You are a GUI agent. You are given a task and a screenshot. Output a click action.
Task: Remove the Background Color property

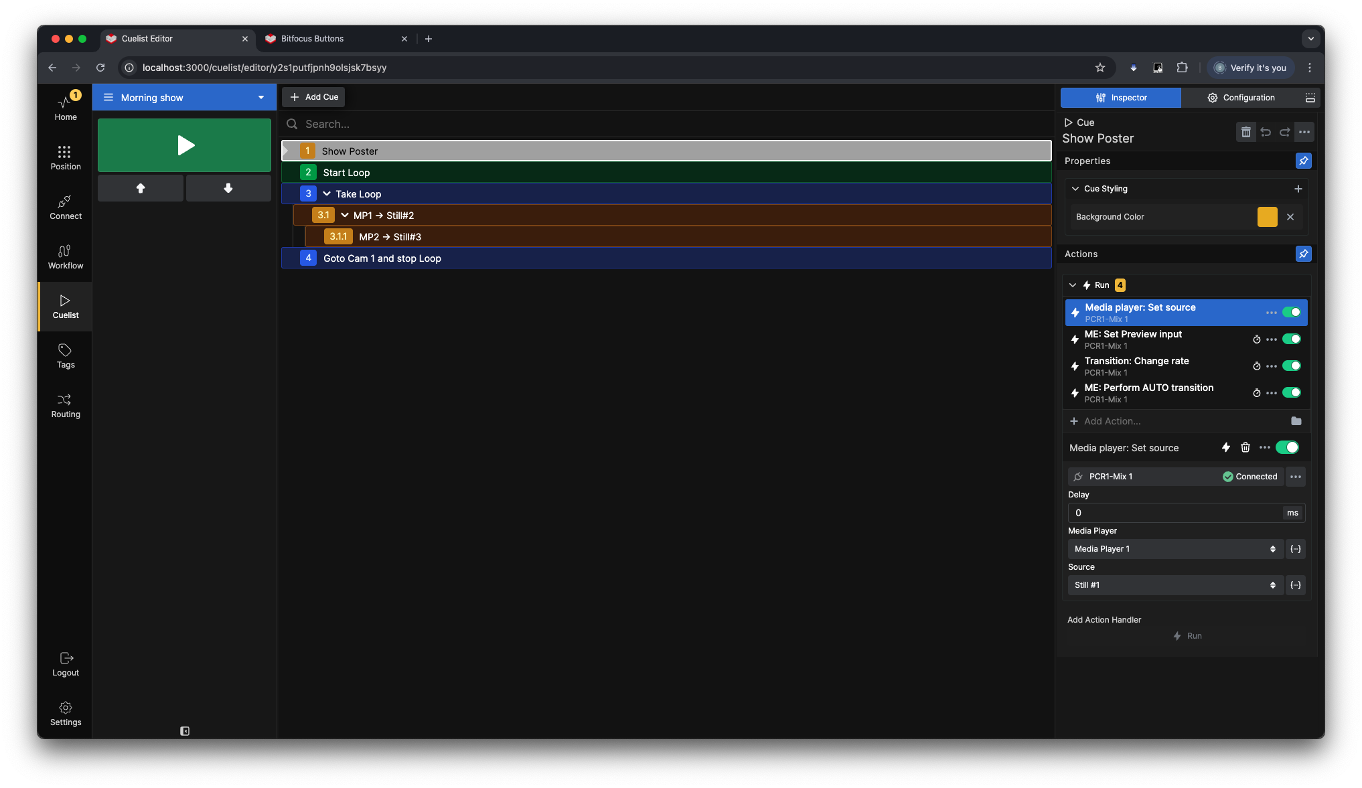(1290, 217)
